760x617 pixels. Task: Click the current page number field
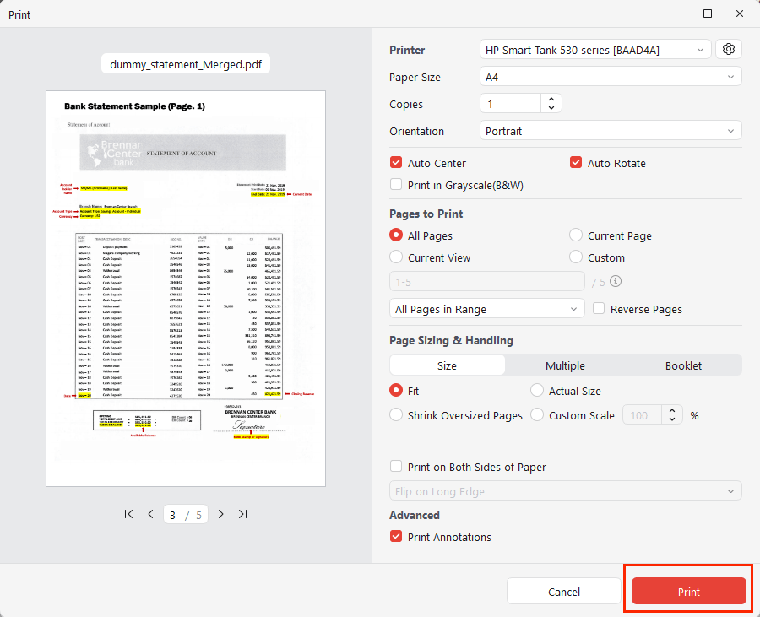click(x=172, y=515)
